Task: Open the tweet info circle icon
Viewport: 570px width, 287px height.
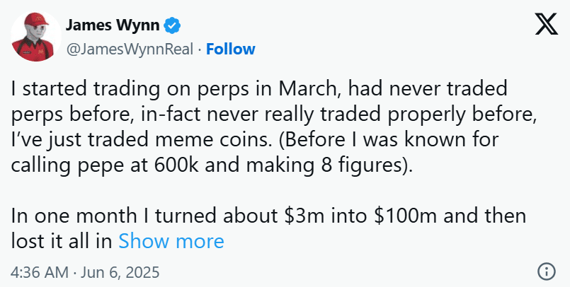Action: [x=545, y=271]
